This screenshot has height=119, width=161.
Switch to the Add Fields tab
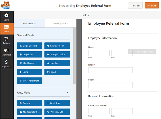(30, 23)
